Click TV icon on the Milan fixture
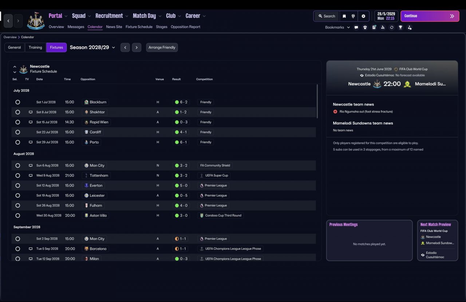This screenshot has width=466, height=302. tap(31, 259)
